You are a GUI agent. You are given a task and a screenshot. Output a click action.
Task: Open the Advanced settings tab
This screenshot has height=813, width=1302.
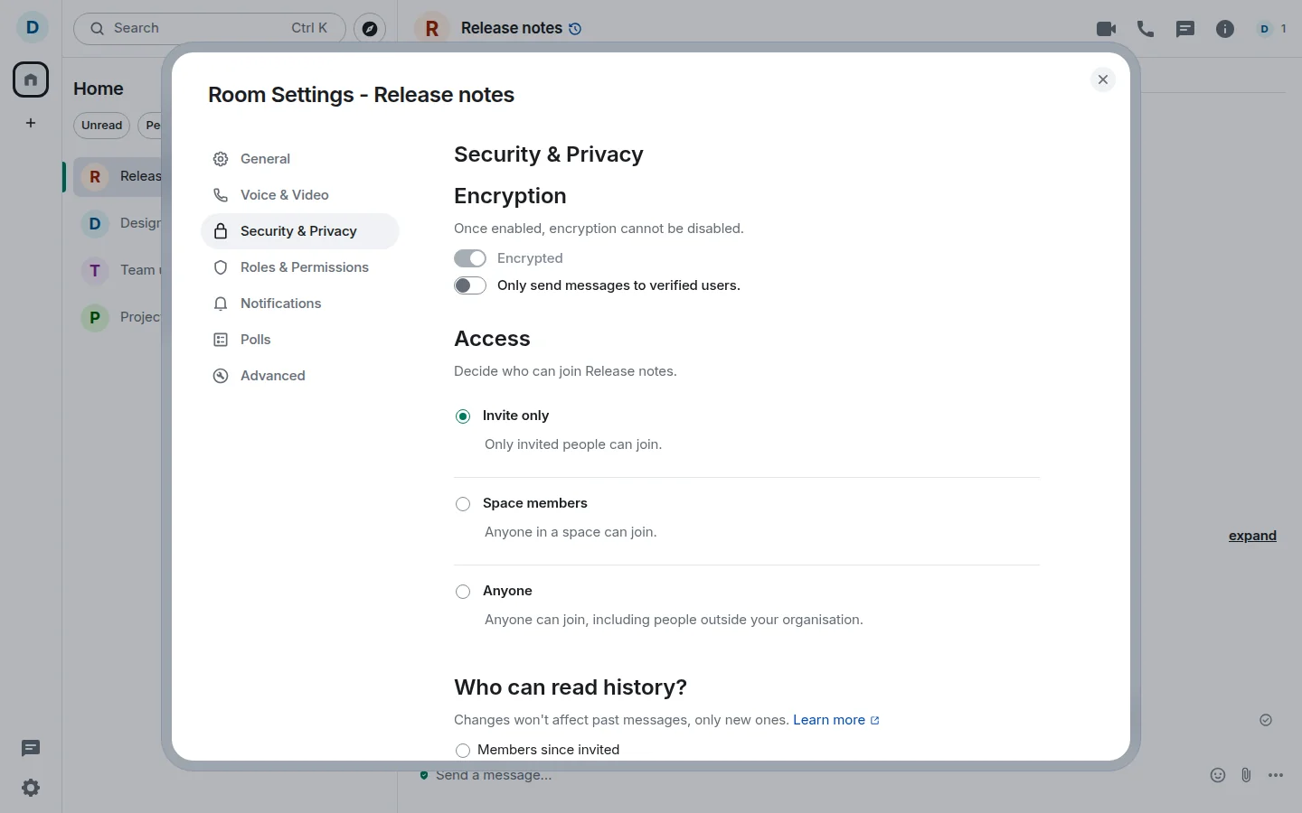click(299, 377)
